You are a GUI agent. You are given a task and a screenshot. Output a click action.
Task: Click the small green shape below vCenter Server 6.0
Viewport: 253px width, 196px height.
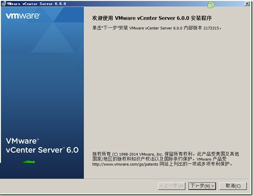tap(29, 161)
